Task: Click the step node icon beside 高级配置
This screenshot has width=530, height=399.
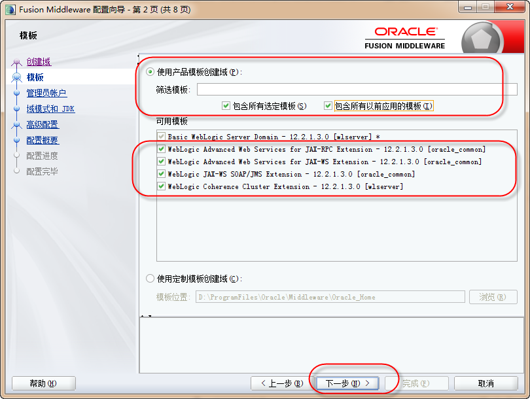Action: pyautogui.click(x=16, y=125)
